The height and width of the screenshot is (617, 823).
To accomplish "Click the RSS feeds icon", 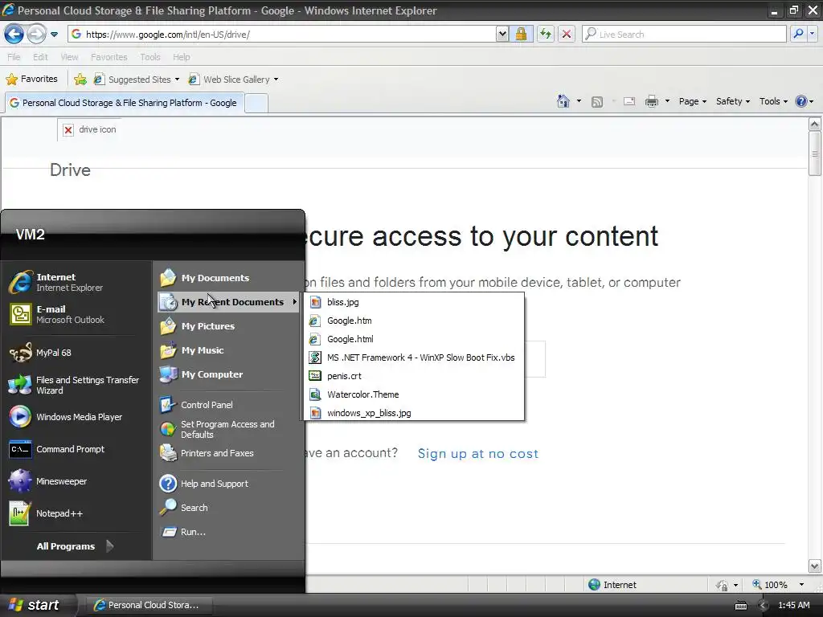I will (x=597, y=102).
